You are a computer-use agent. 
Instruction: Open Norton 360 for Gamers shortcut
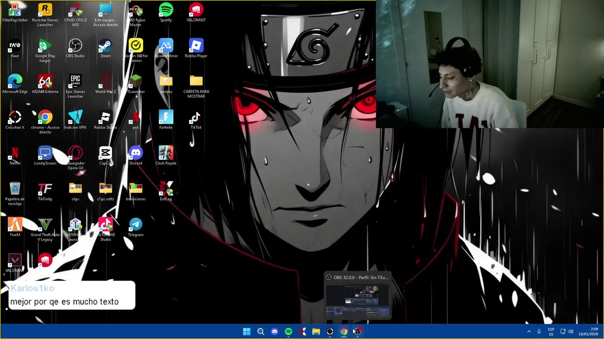(136, 51)
